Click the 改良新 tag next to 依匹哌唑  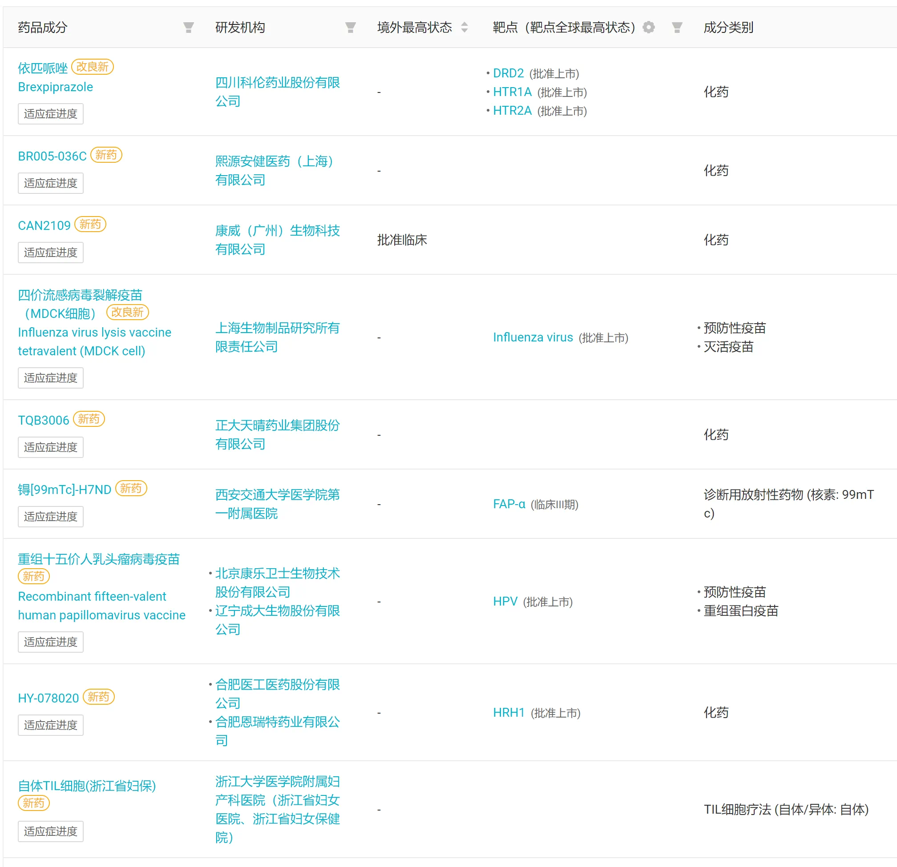click(x=93, y=67)
